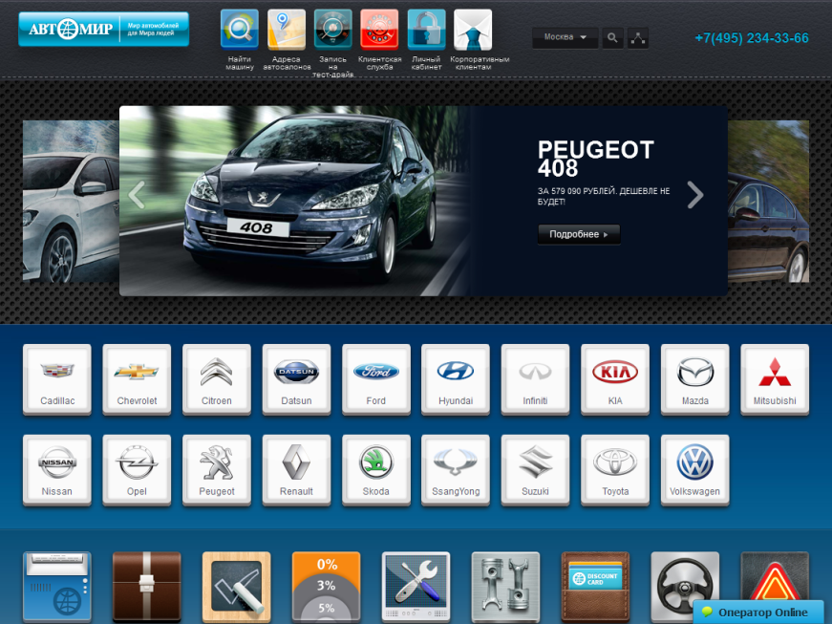Open the Личный кабинет padlock icon
The height and width of the screenshot is (624, 832).
[x=426, y=30]
